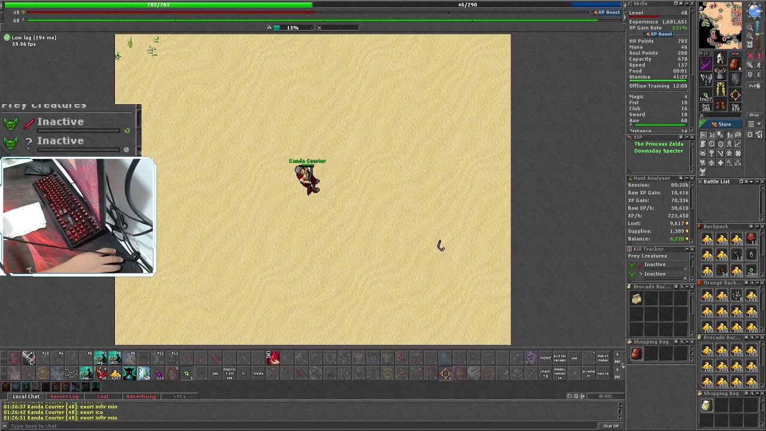Open the analytics chart icon

[x=737, y=144]
